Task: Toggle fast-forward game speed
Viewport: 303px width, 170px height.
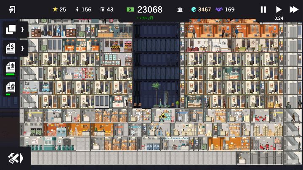Action: (x=294, y=9)
